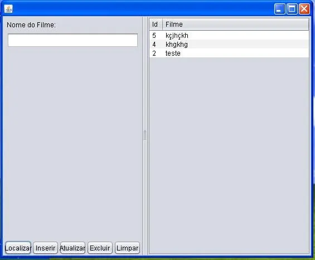
Task: Click the Nome do Filme label
Action: pos(31,25)
